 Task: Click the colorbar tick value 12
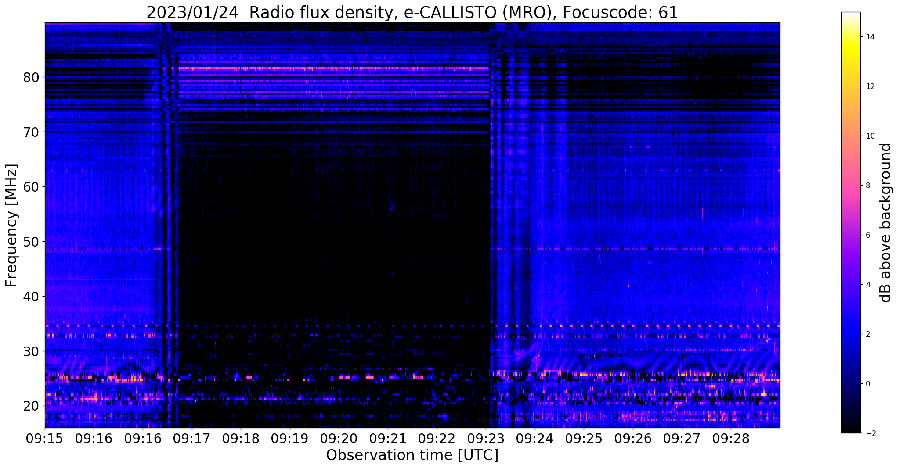click(x=870, y=86)
